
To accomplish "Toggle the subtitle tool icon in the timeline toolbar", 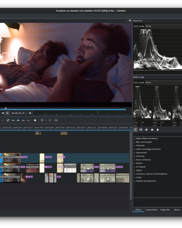I will (x=56, y=120).
